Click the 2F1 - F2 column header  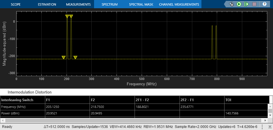coord(157,100)
